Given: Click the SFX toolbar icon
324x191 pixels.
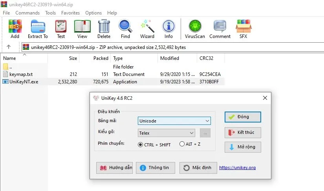Looking at the screenshot, I should [x=243, y=29].
